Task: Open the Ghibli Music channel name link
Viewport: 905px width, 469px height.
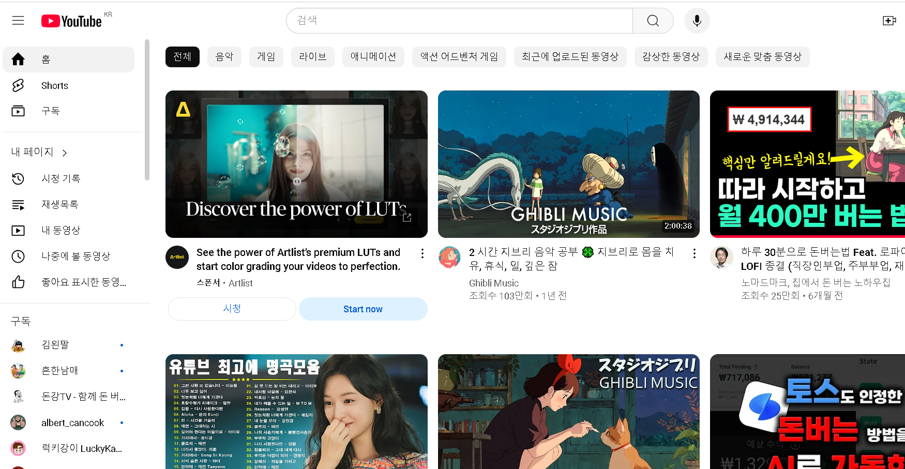Action: [x=494, y=283]
